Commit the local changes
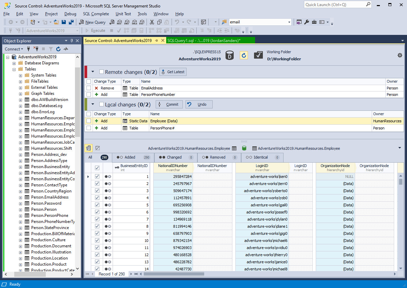The width and height of the screenshot is (407, 288). point(169,104)
